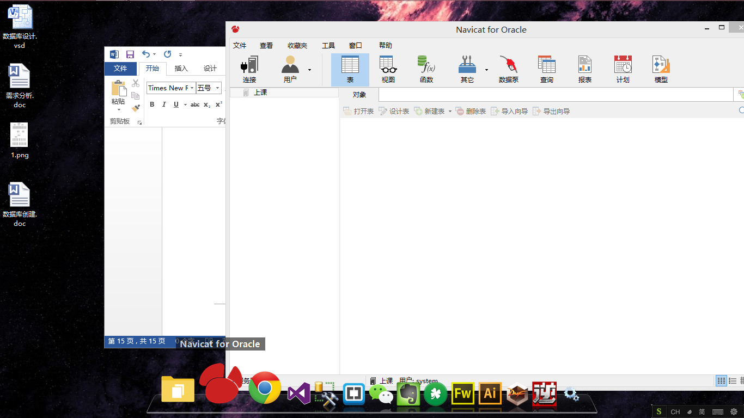The image size is (744, 418).
Task: Switch to Word 插入 insert tab
Action: pyautogui.click(x=181, y=69)
